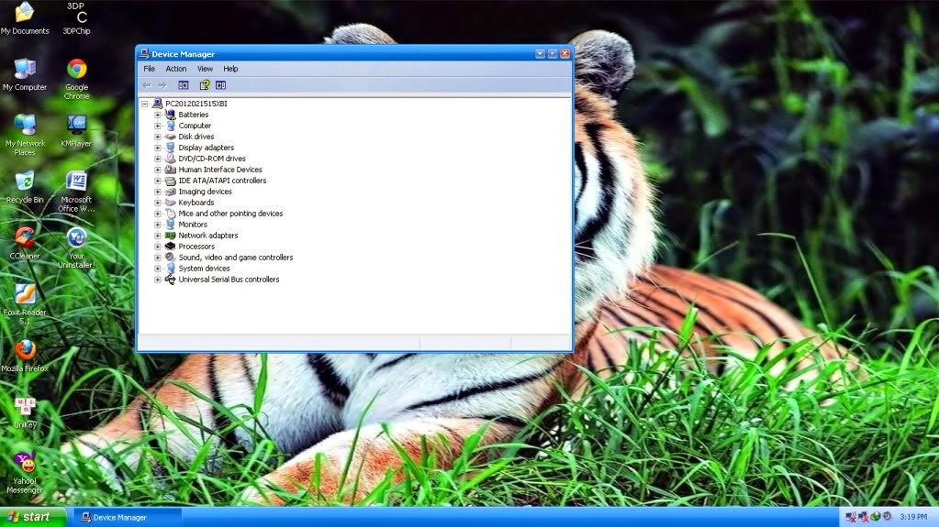Image resolution: width=939 pixels, height=527 pixels.
Task: Select the Yahoo Messenger desktop icon
Action: pyautogui.click(x=25, y=473)
